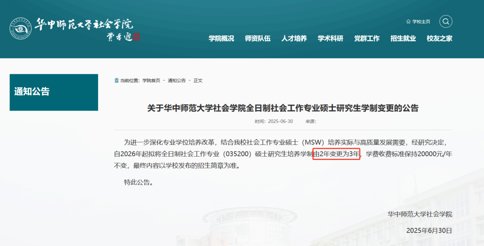Open the 校友之家 menu
The image size is (484, 246).
440,38
